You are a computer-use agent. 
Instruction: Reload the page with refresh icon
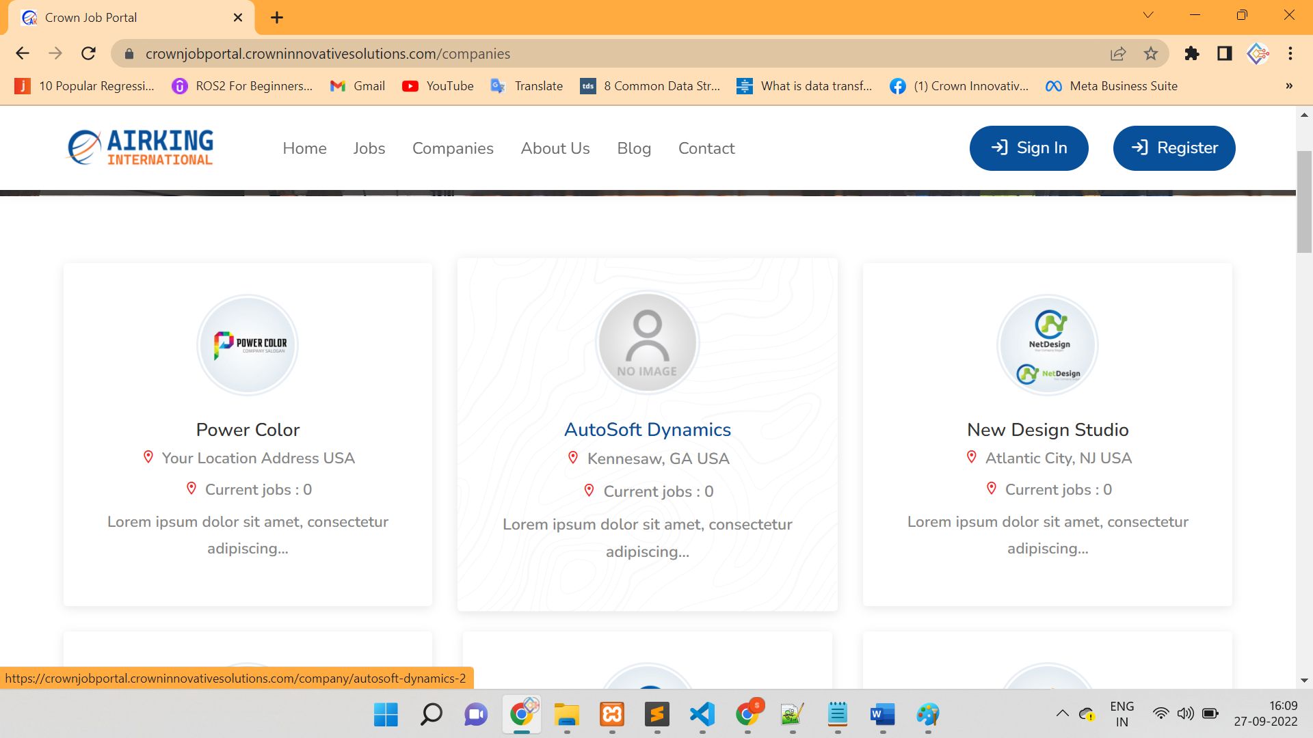point(88,53)
